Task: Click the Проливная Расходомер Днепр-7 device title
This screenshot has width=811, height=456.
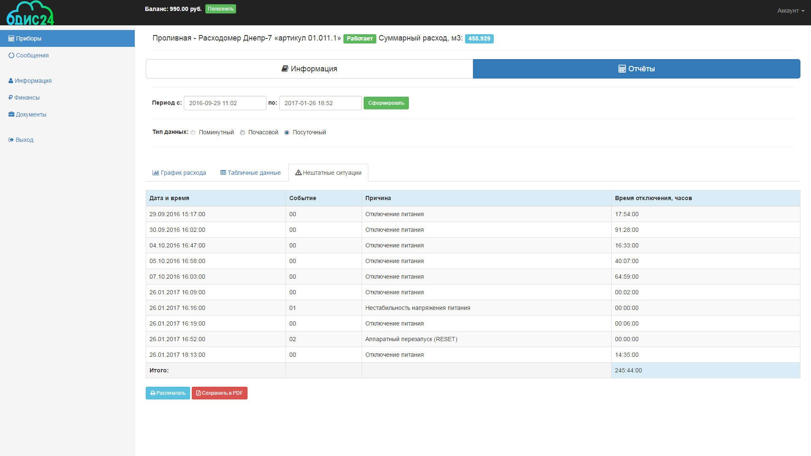Action: click(x=247, y=38)
